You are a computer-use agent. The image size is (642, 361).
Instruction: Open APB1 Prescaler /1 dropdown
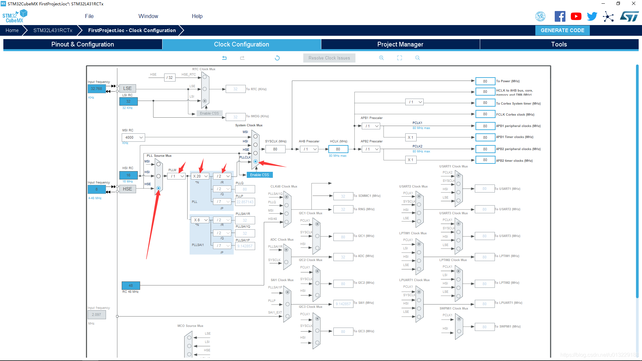[371, 126]
